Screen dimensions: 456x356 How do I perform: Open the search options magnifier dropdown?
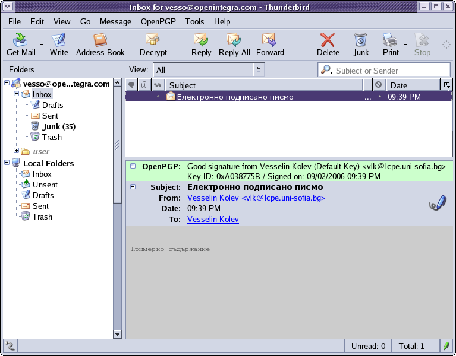(326, 69)
